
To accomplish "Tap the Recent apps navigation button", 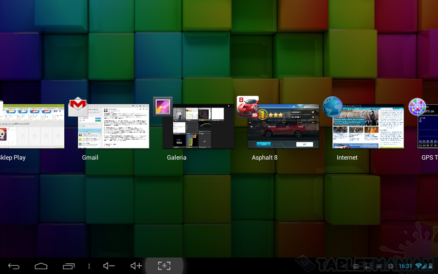I will point(69,266).
